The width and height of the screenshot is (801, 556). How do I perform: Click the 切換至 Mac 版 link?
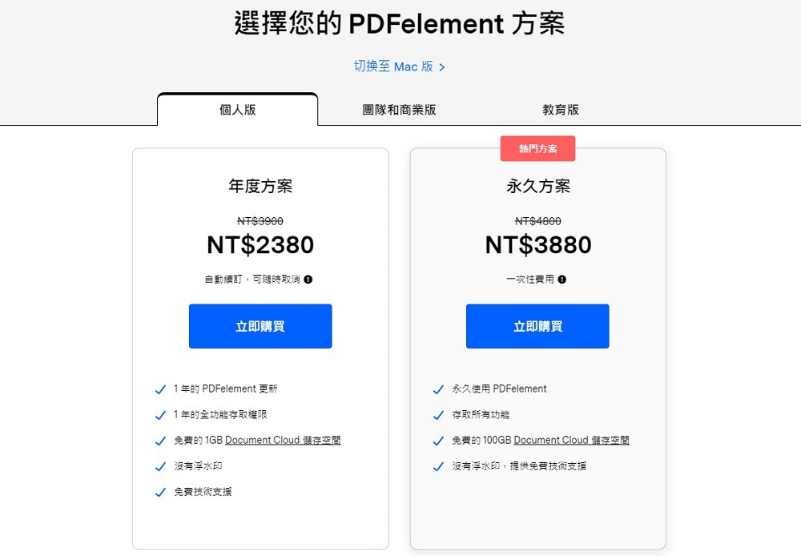tap(392, 67)
